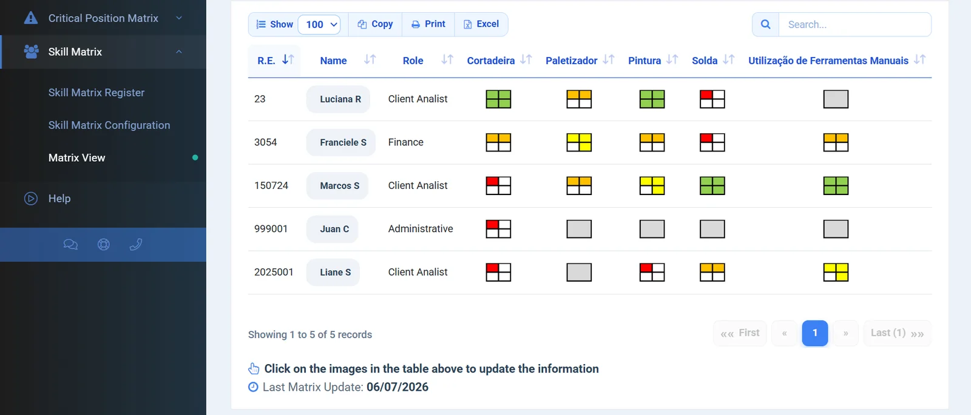Open Skill Matrix Configuration page
This screenshot has width=971, height=415.
click(x=109, y=125)
